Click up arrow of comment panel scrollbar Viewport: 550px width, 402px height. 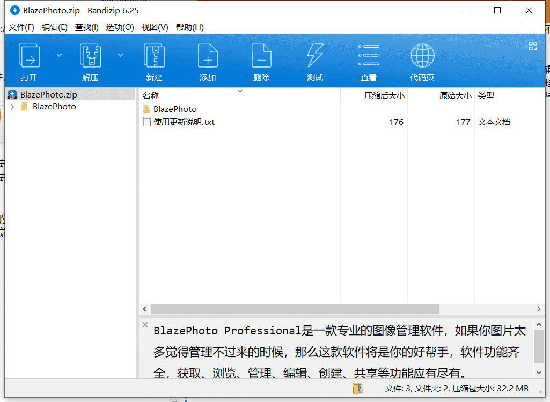539,325
